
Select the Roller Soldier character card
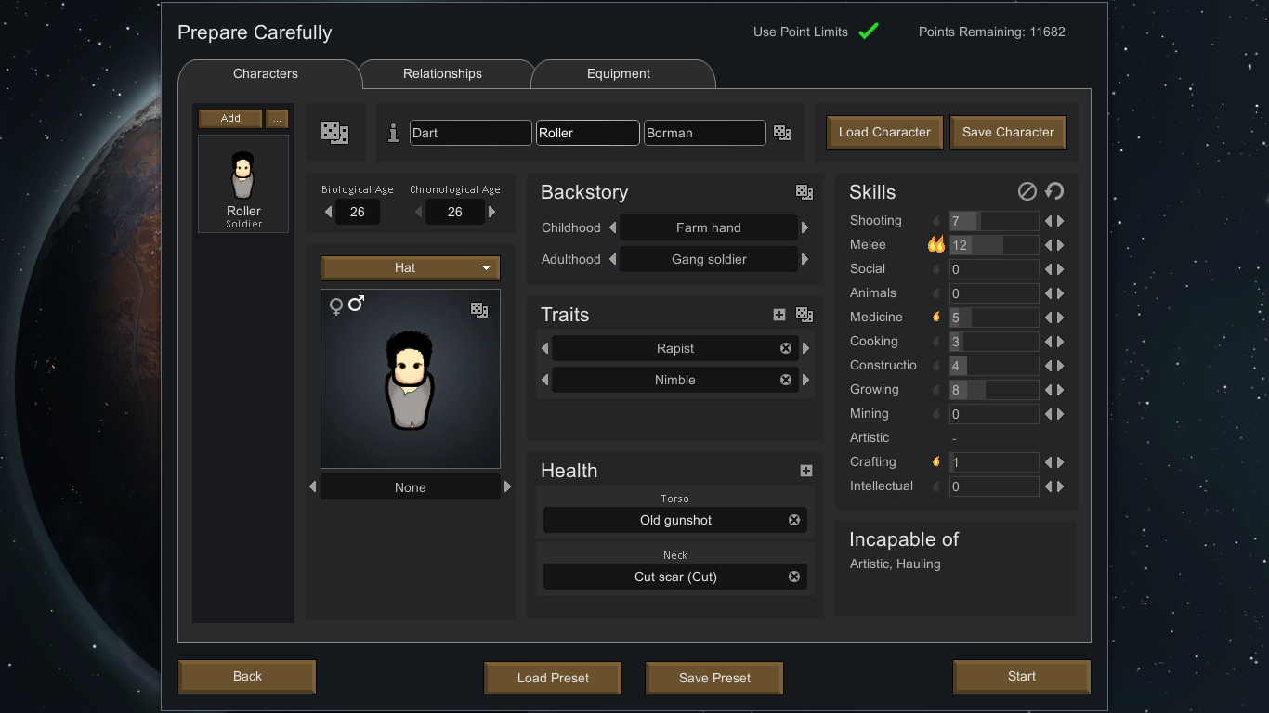coord(243,184)
